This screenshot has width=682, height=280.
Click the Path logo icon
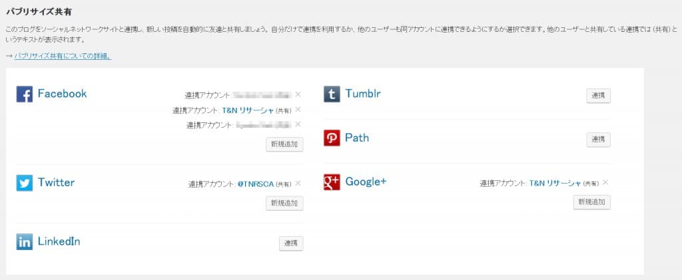pos(332,138)
